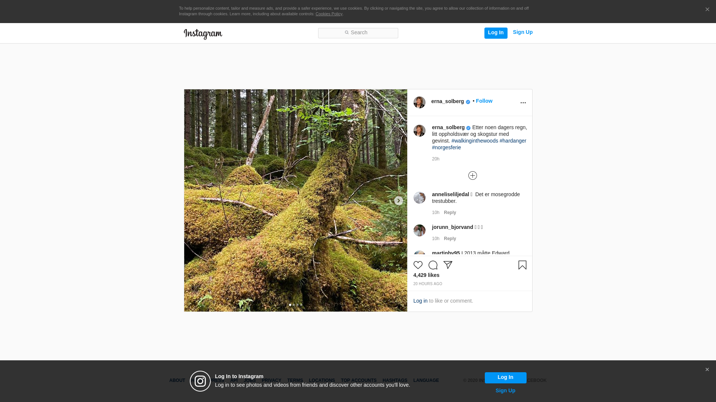Click the Search input field
716x402 pixels.
tap(358, 33)
